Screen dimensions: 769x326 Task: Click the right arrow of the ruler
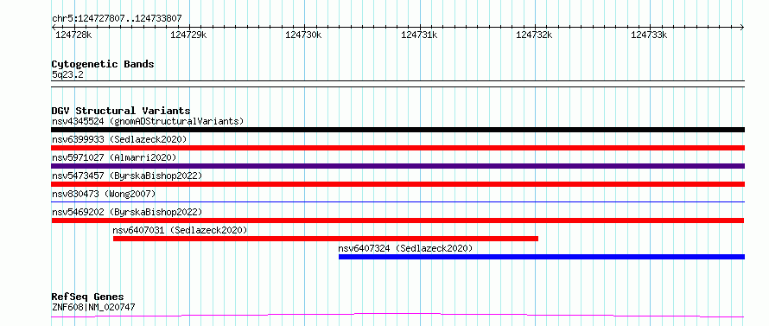coord(742,27)
